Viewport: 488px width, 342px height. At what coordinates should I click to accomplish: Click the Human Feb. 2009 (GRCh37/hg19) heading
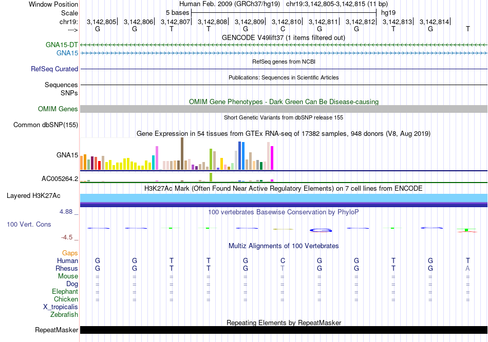point(230,4)
